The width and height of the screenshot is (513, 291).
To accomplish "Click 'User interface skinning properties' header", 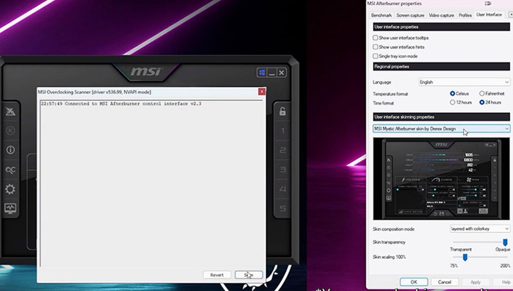I will [x=441, y=117].
